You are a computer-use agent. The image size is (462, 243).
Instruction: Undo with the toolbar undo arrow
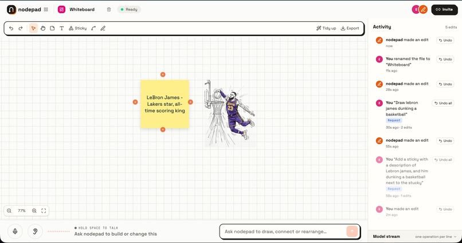point(11,28)
